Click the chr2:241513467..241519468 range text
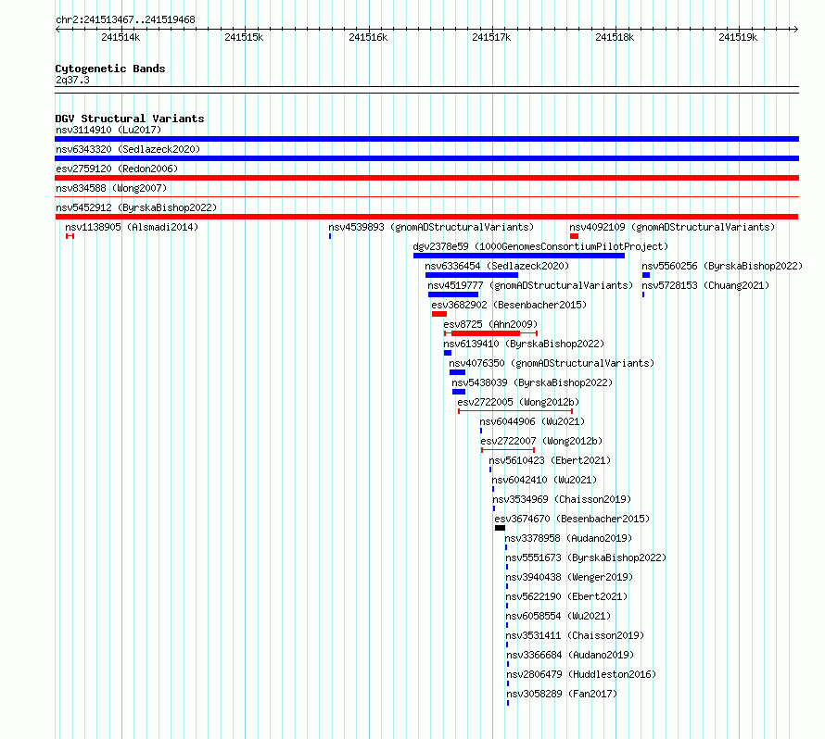The height and width of the screenshot is (739, 825). (125, 19)
